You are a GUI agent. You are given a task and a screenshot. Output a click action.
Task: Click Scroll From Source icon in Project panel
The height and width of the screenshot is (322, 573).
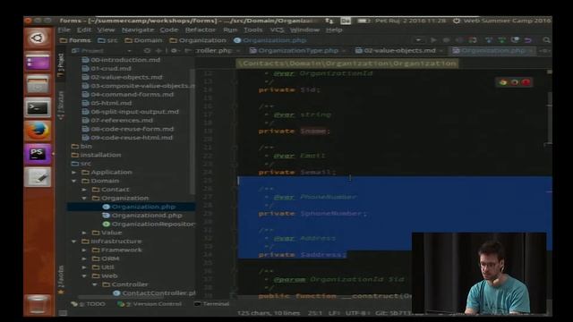coord(147,51)
